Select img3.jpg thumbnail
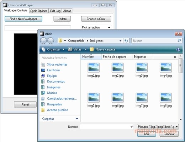The height and width of the screenshot is (142, 185). (142, 67)
